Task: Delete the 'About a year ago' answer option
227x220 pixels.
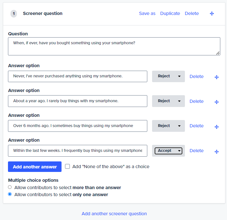Action: (197, 101)
